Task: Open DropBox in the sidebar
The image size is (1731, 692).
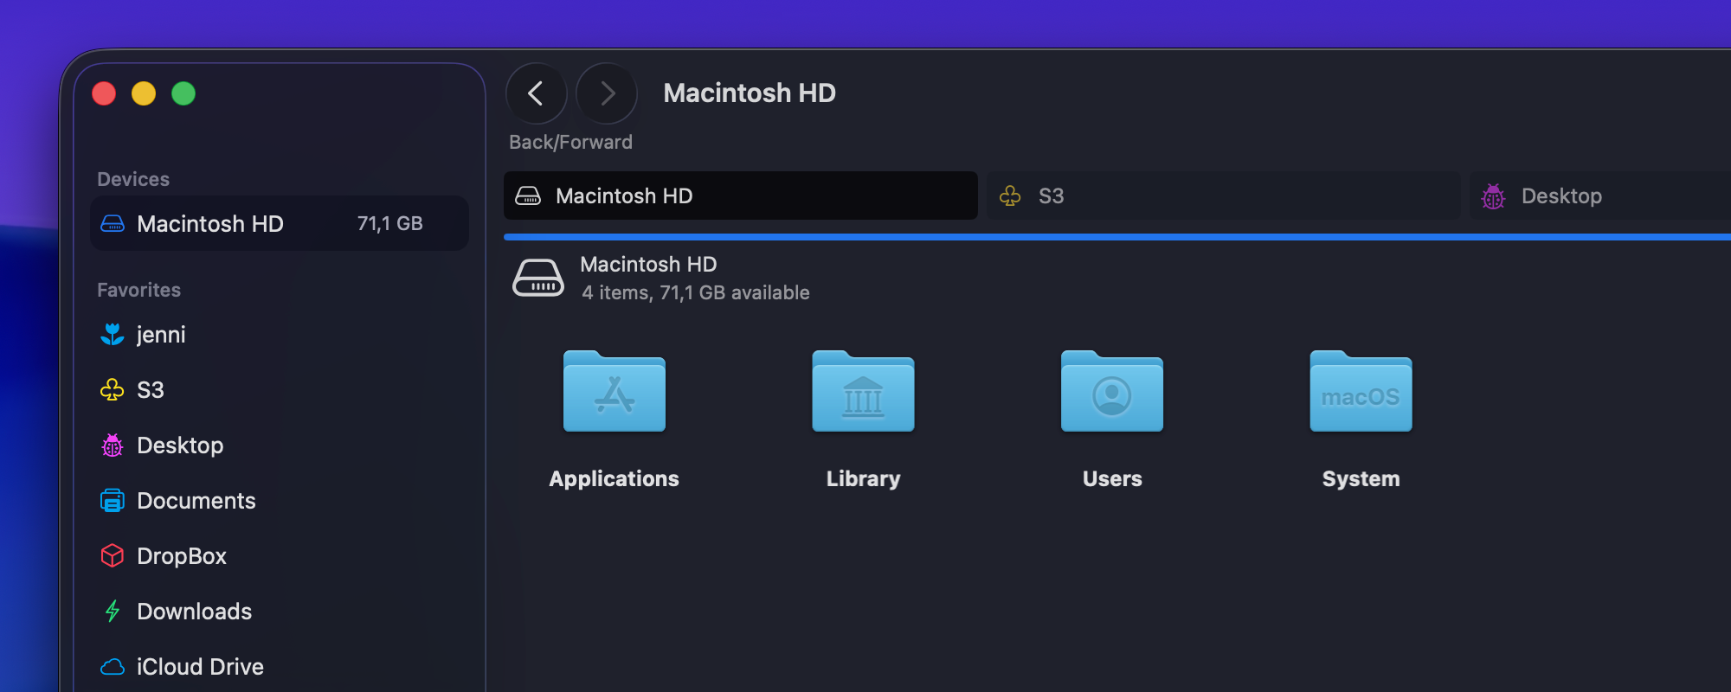Action: click(x=280, y=556)
